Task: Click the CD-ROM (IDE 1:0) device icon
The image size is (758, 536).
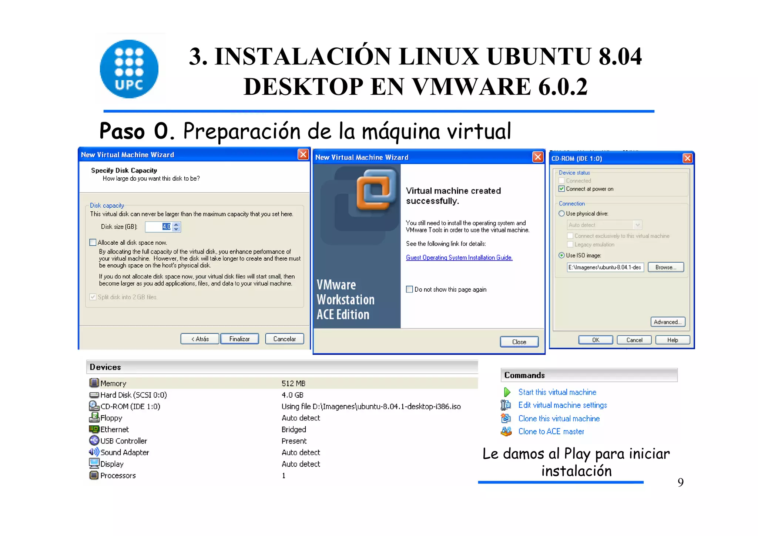Action: (x=94, y=406)
